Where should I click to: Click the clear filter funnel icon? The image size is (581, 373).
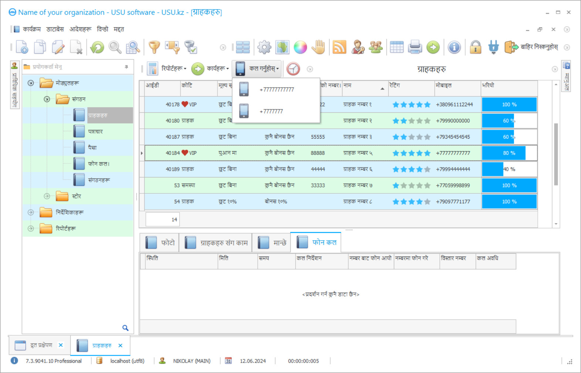(190, 47)
